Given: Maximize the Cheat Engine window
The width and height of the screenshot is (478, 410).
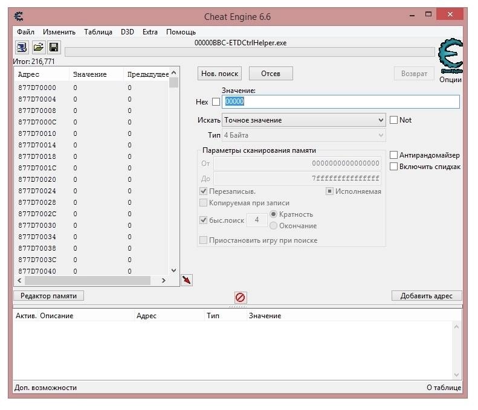Looking at the screenshot, I should tap(428, 14).
